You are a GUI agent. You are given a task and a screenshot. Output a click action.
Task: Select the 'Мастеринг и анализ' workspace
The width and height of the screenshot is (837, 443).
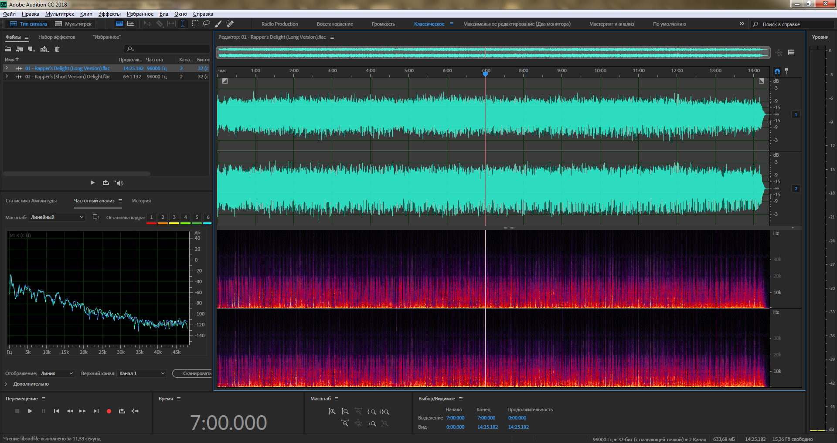pyautogui.click(x=612, y=24)
